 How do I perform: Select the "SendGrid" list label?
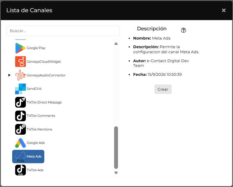pyautogui.click(x=34, y=89)
